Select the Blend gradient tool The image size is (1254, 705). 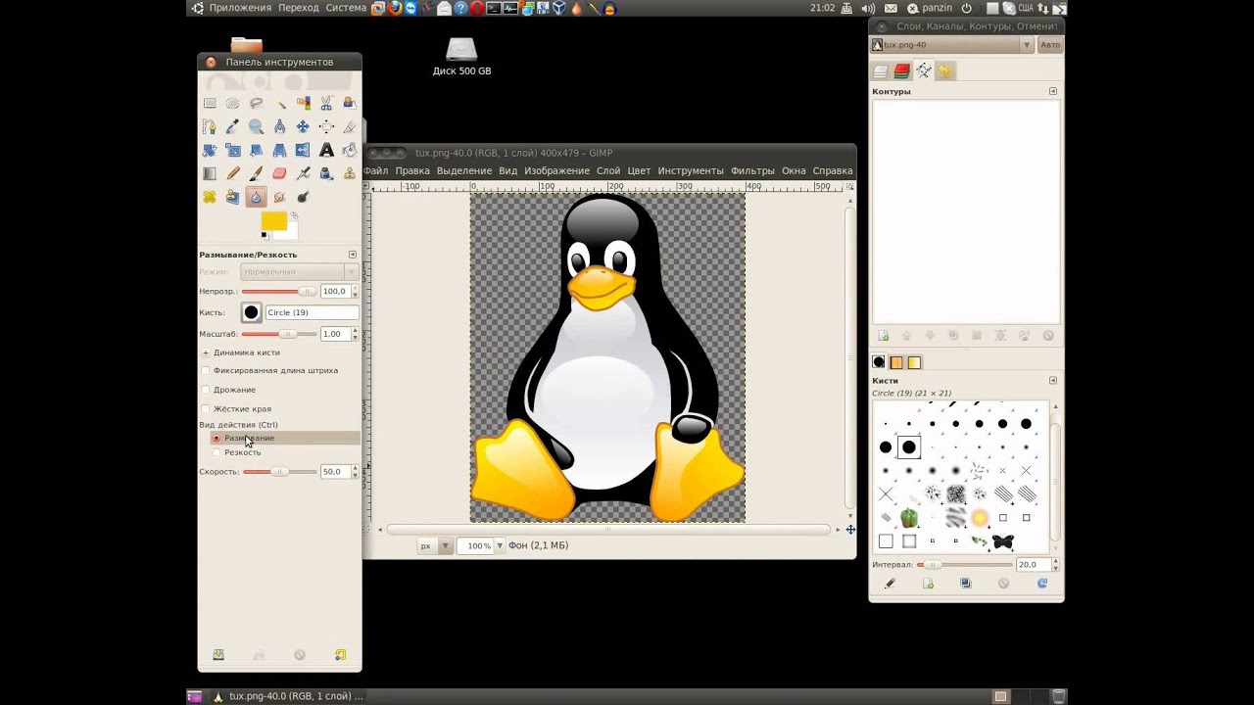tap(210, 173)
